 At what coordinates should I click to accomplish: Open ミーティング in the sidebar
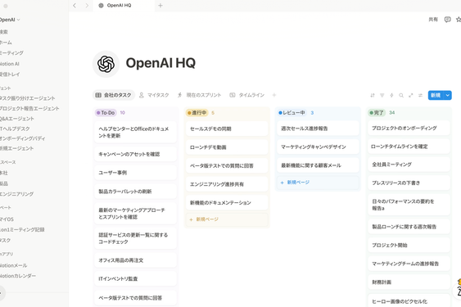(11, 53)
